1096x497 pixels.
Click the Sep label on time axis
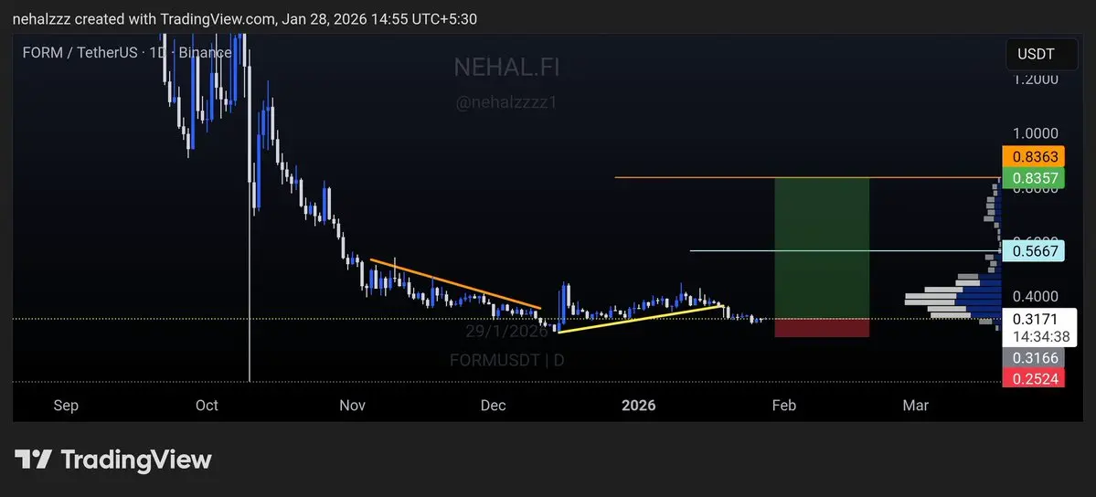[66, 406]
